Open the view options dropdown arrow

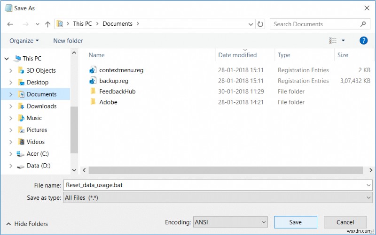click(343, 40)
